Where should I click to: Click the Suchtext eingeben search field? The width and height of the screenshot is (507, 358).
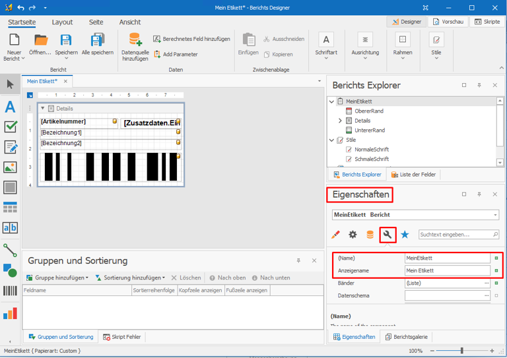(x=459, y=234)
